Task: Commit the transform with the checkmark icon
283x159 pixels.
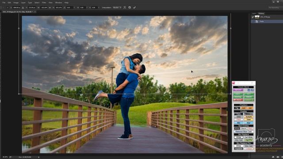Action: [134, 8]
